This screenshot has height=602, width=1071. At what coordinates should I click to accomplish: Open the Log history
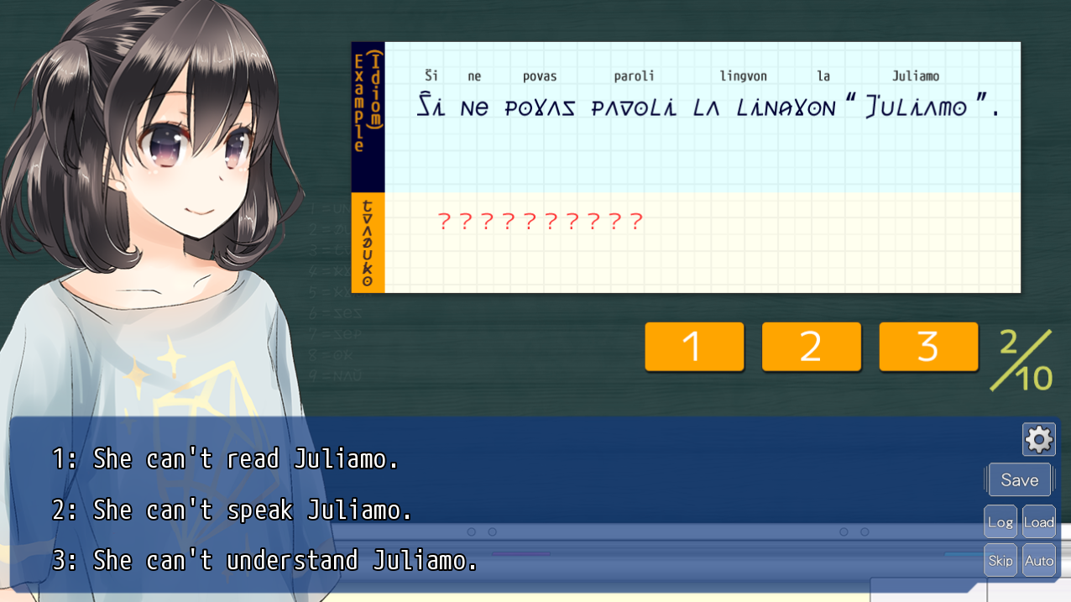pos(1000,522)
